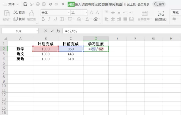Select cell C4 with value 618
181x115 pixels.
point(71,59)
